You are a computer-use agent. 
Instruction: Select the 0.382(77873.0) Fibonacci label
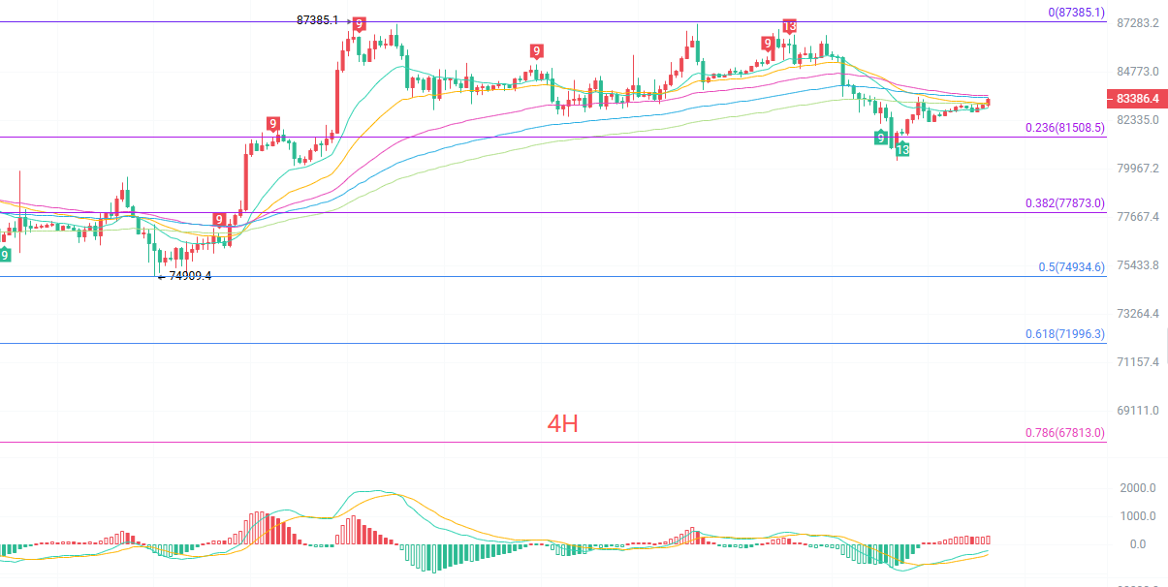(x=1065, y=204)
